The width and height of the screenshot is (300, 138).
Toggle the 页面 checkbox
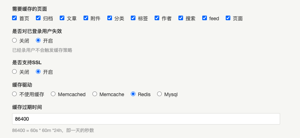tap(228, 18)
